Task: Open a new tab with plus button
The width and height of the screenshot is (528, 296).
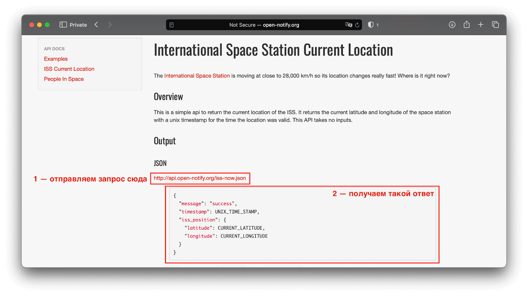Action: [x=481, y=25]
